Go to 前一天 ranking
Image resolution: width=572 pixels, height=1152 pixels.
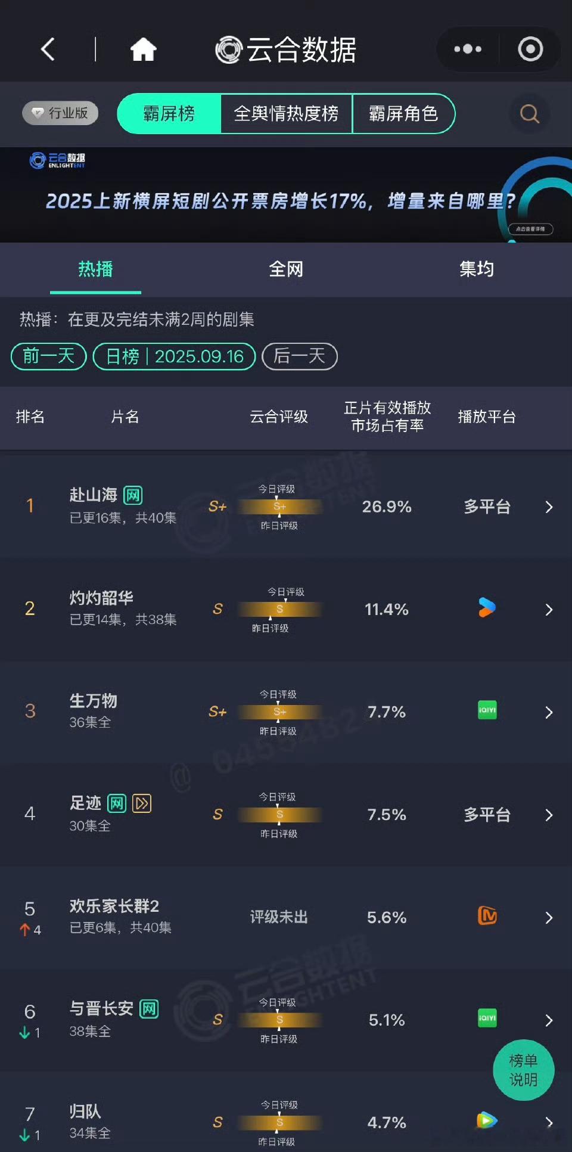pos(49,356)
